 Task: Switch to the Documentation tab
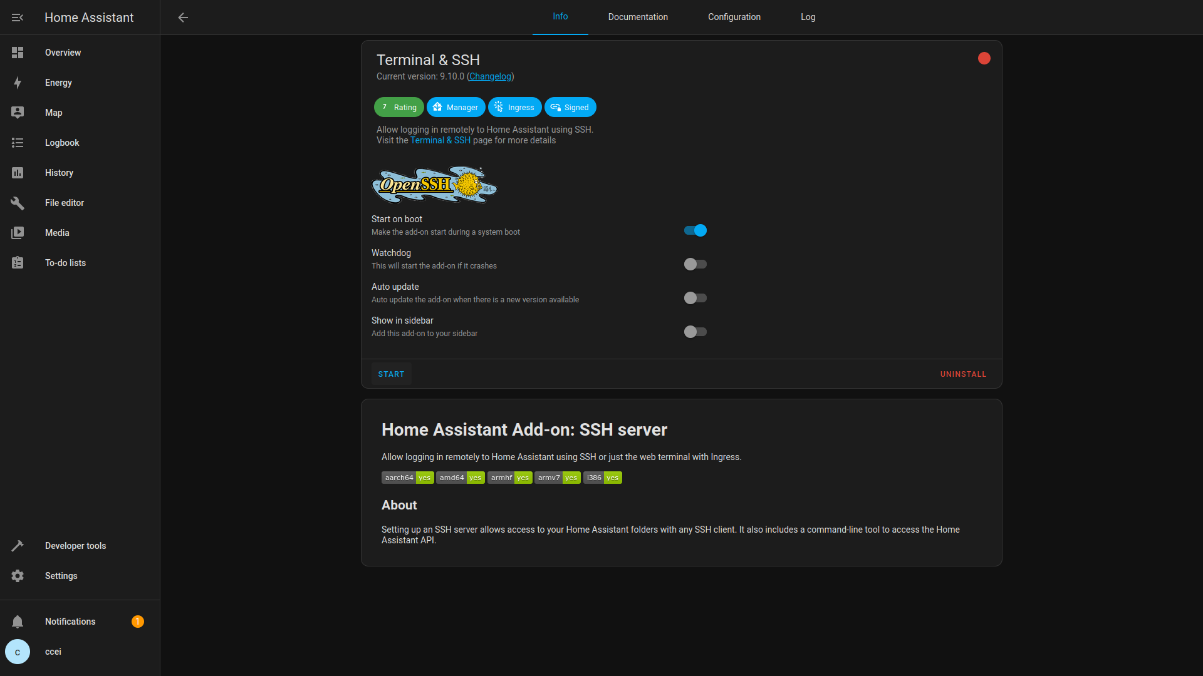point(638,17)
